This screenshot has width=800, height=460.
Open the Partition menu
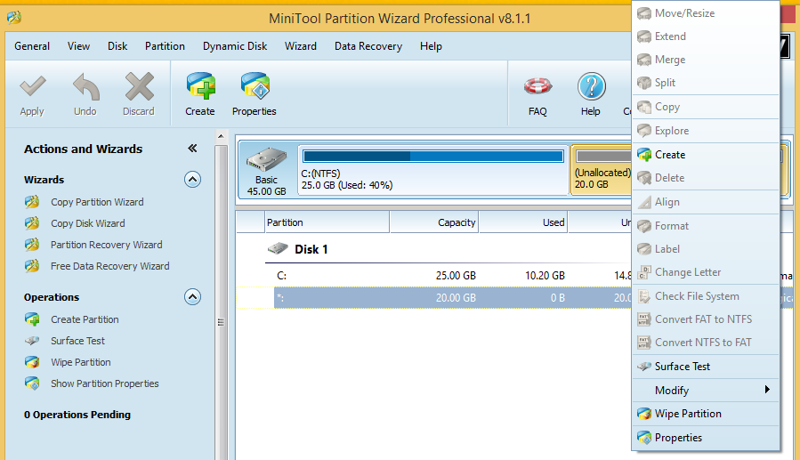pyautogui.click(x=165, y=46)
